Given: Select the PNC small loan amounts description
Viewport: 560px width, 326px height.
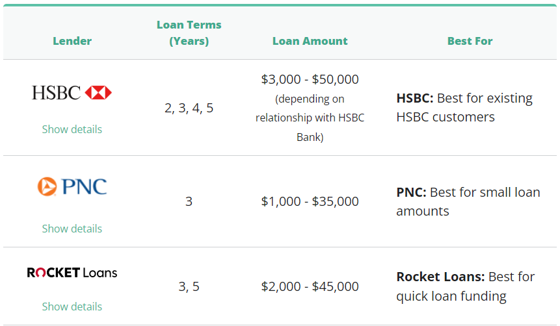Looking at the screenshot, I should (468, 201).
